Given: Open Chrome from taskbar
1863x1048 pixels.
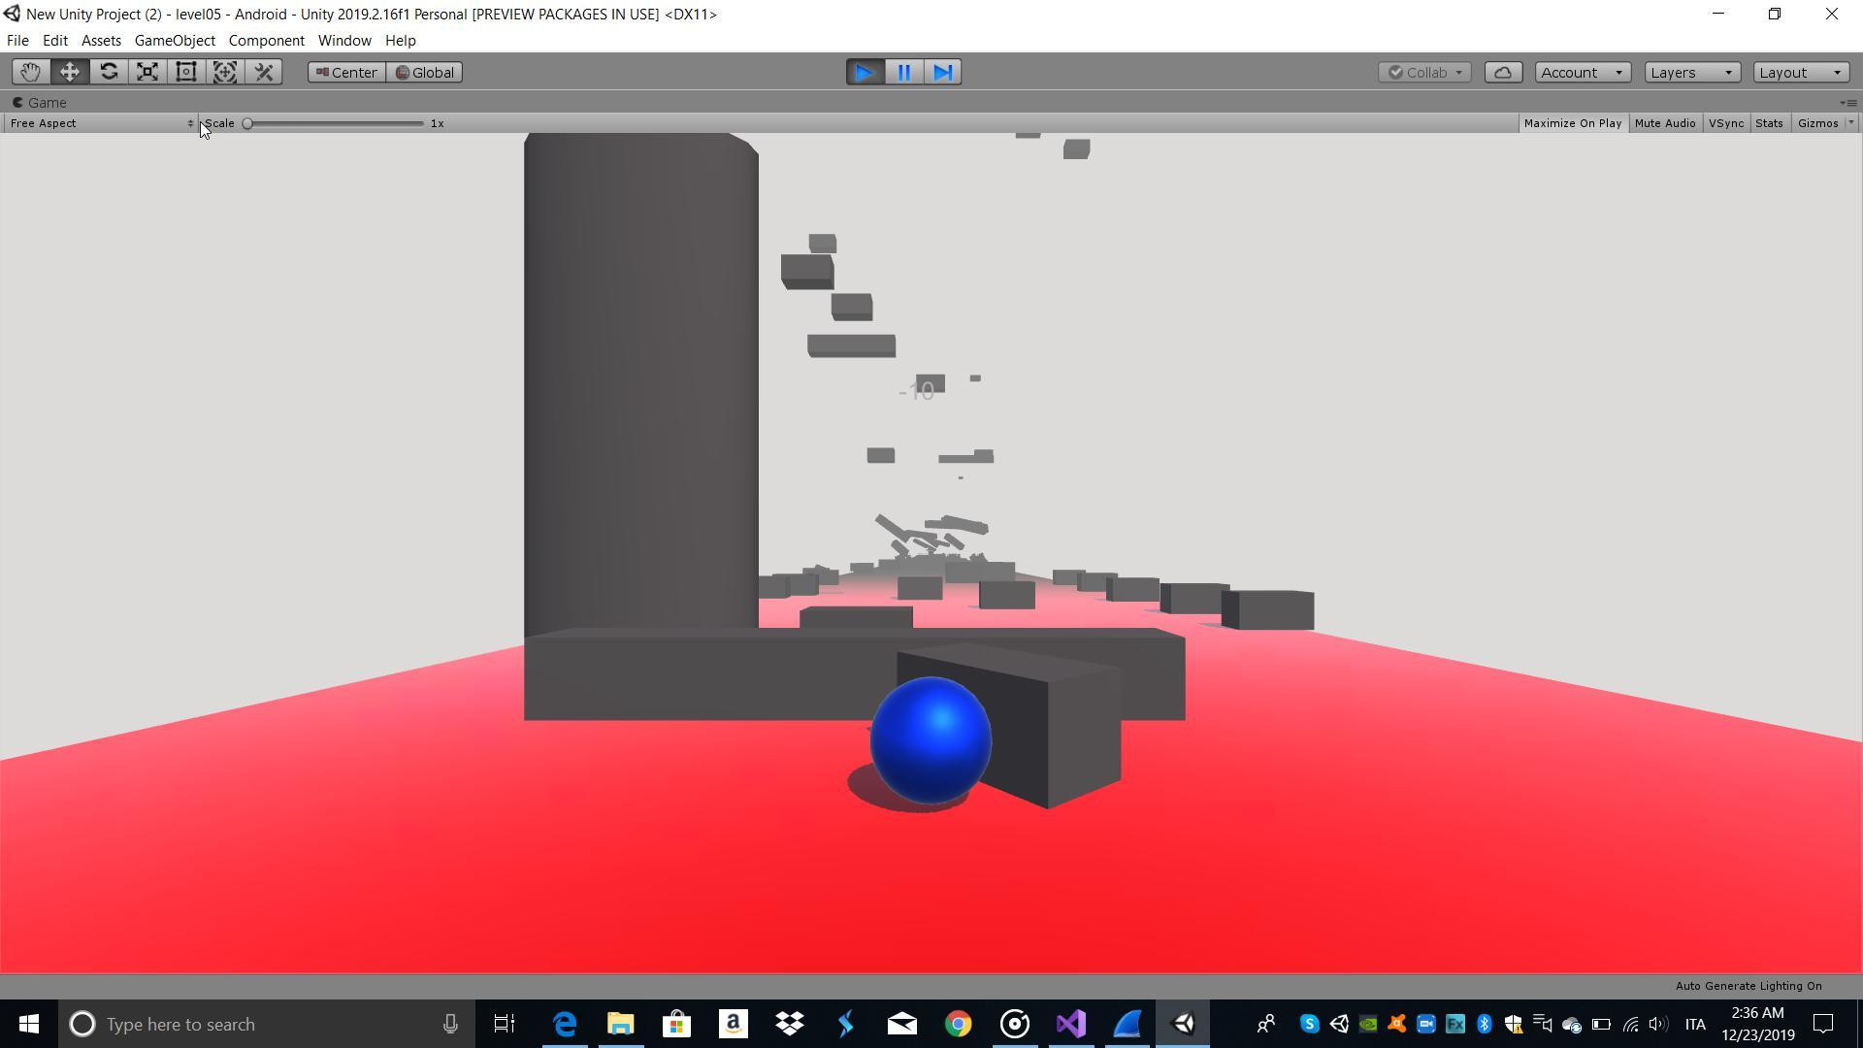Looking at the screenshot, I should (x=958, y=1024).
